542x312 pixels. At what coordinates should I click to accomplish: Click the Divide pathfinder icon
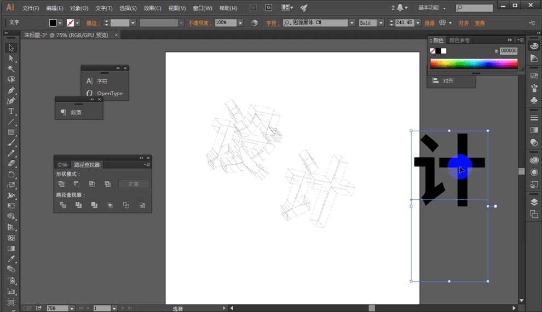click(x=62, y=205)
